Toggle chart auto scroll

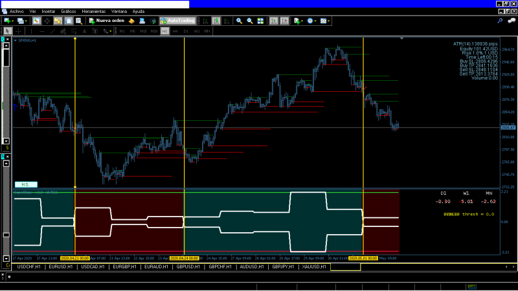click(273, 21)
